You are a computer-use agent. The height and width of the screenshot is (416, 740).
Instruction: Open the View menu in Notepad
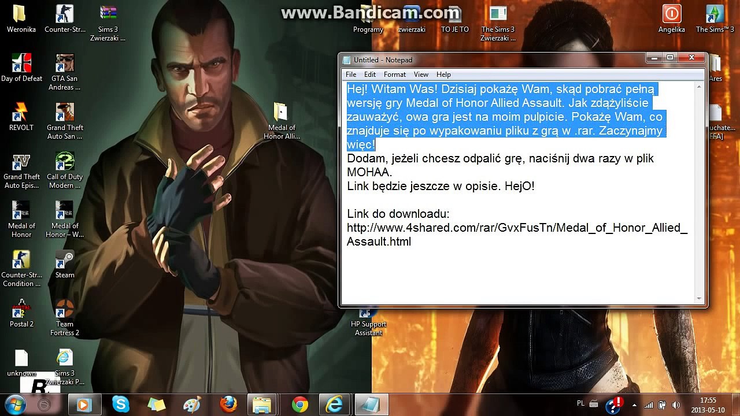421,75
